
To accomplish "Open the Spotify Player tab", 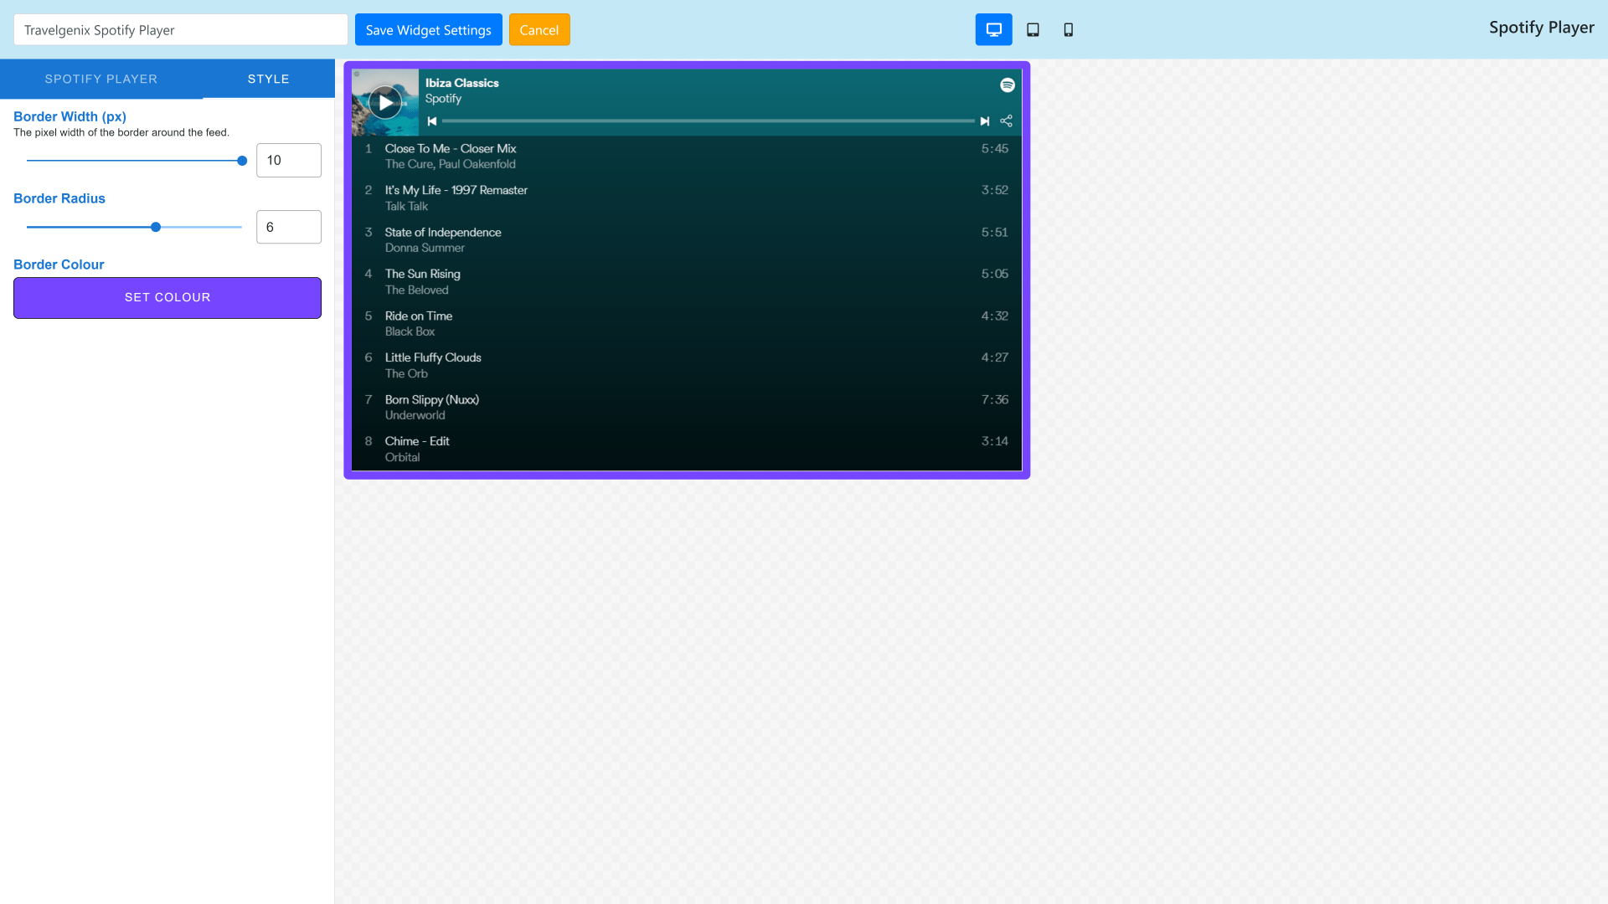I will tap(101, 79).
